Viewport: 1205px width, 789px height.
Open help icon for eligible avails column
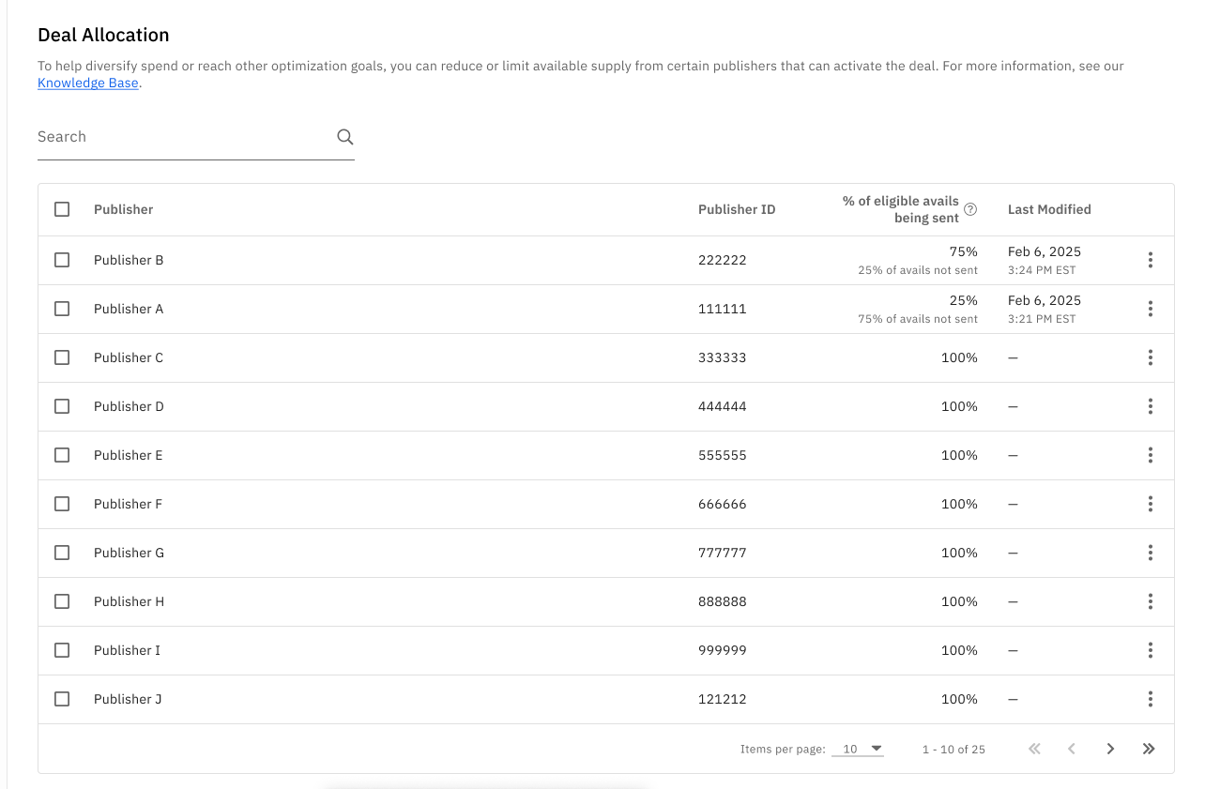click(970, 209)
